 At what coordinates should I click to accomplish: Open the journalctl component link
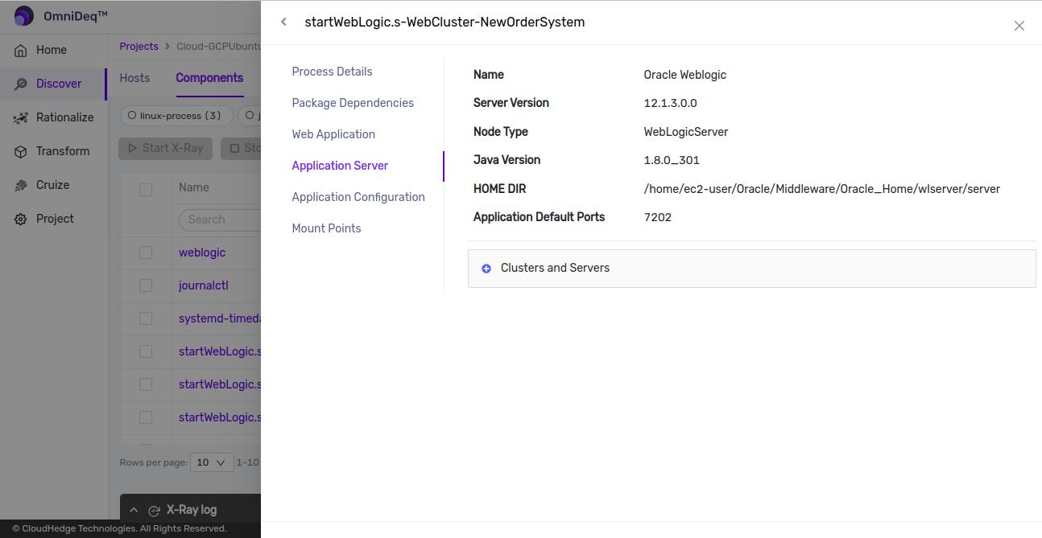[x=204, y=285]
